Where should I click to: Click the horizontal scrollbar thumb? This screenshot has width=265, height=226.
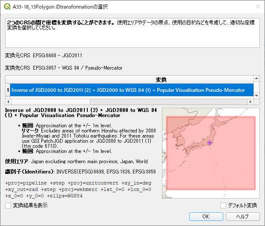(x=51, y=102)
